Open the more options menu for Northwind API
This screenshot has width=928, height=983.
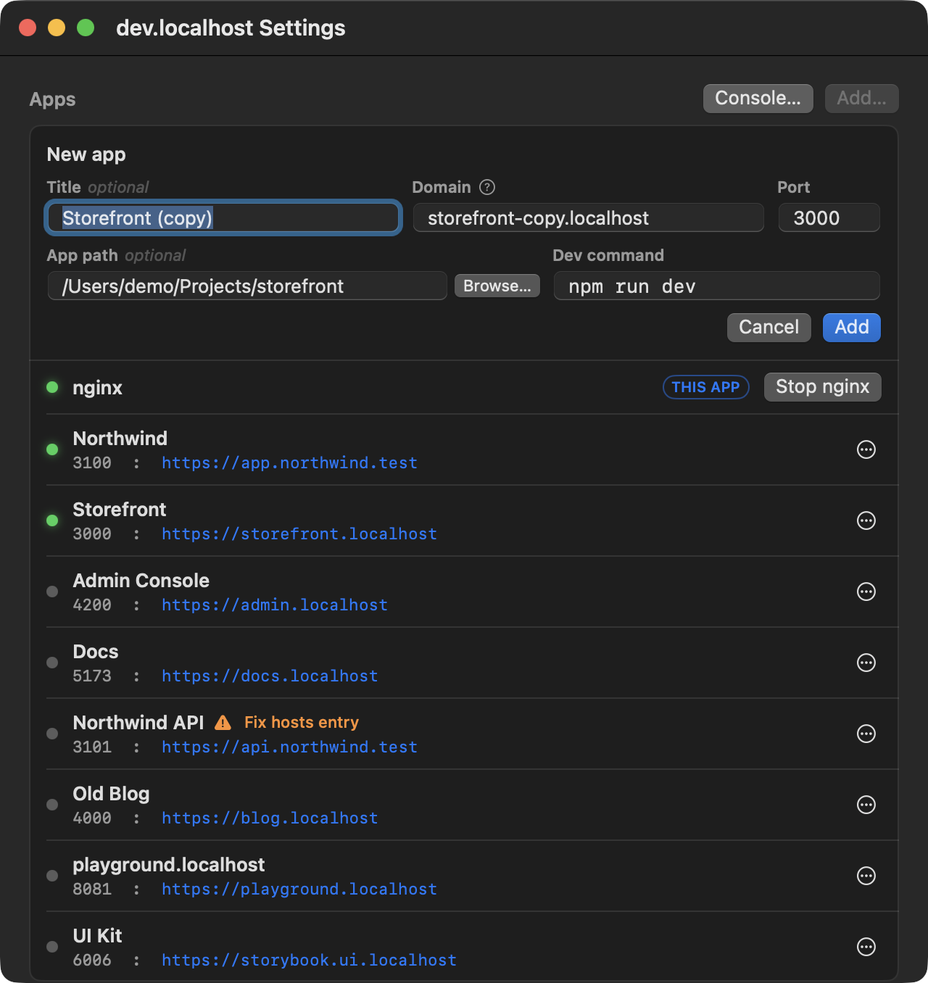pos(866,734)
